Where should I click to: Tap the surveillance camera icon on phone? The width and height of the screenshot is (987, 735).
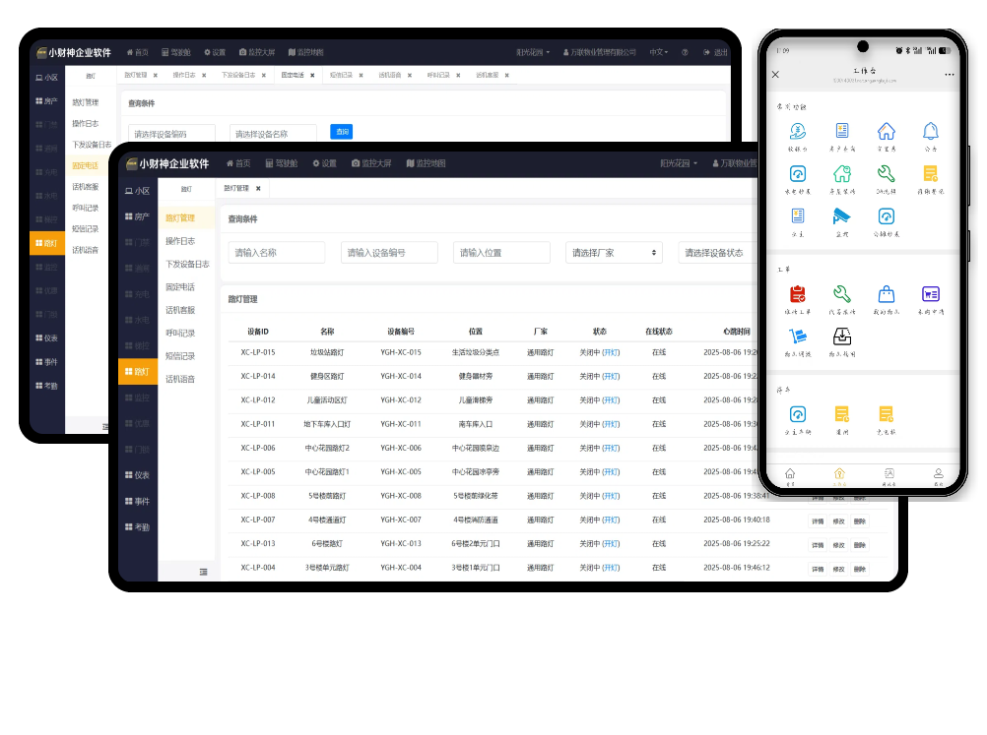[x=841, y=217]
